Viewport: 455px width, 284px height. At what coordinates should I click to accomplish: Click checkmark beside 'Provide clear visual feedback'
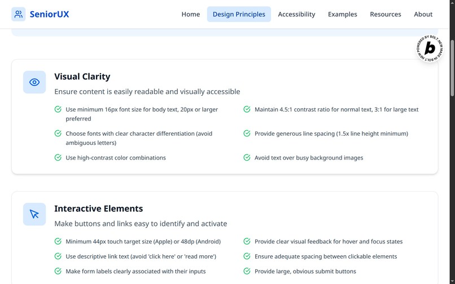[247, 241]
